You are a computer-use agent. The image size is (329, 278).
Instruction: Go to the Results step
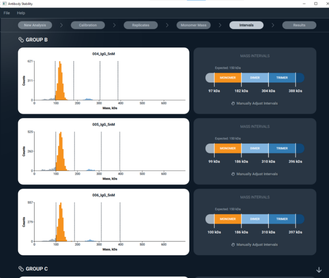click(x=299, y=25)
